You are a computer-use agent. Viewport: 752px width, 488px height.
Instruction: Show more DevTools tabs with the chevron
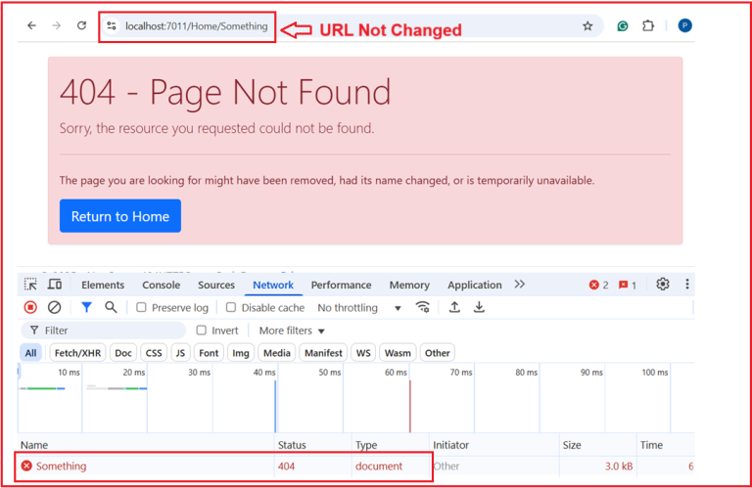point(519,285)
